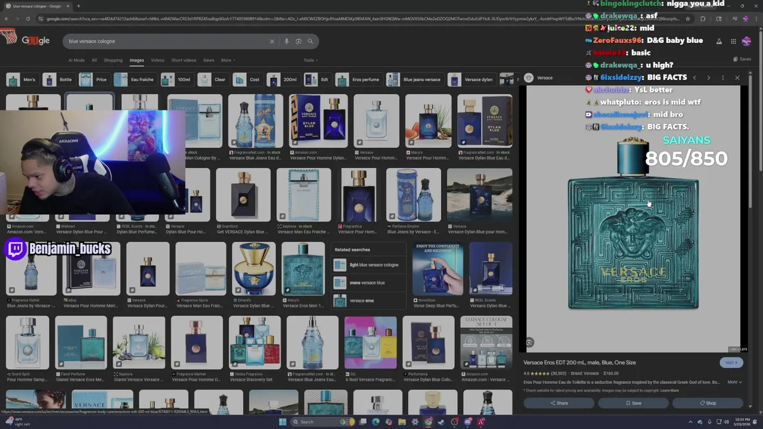This screenshot has height=429, width=763.
Task: Open the Tools dropdown
Action: tap(310, 60)
